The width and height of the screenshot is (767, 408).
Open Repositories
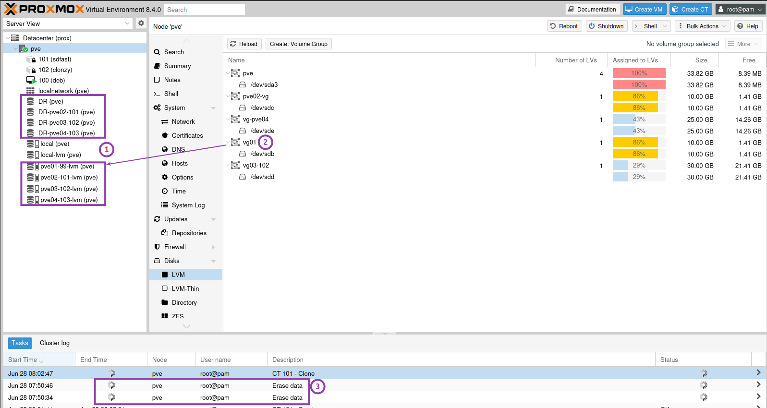189,233
